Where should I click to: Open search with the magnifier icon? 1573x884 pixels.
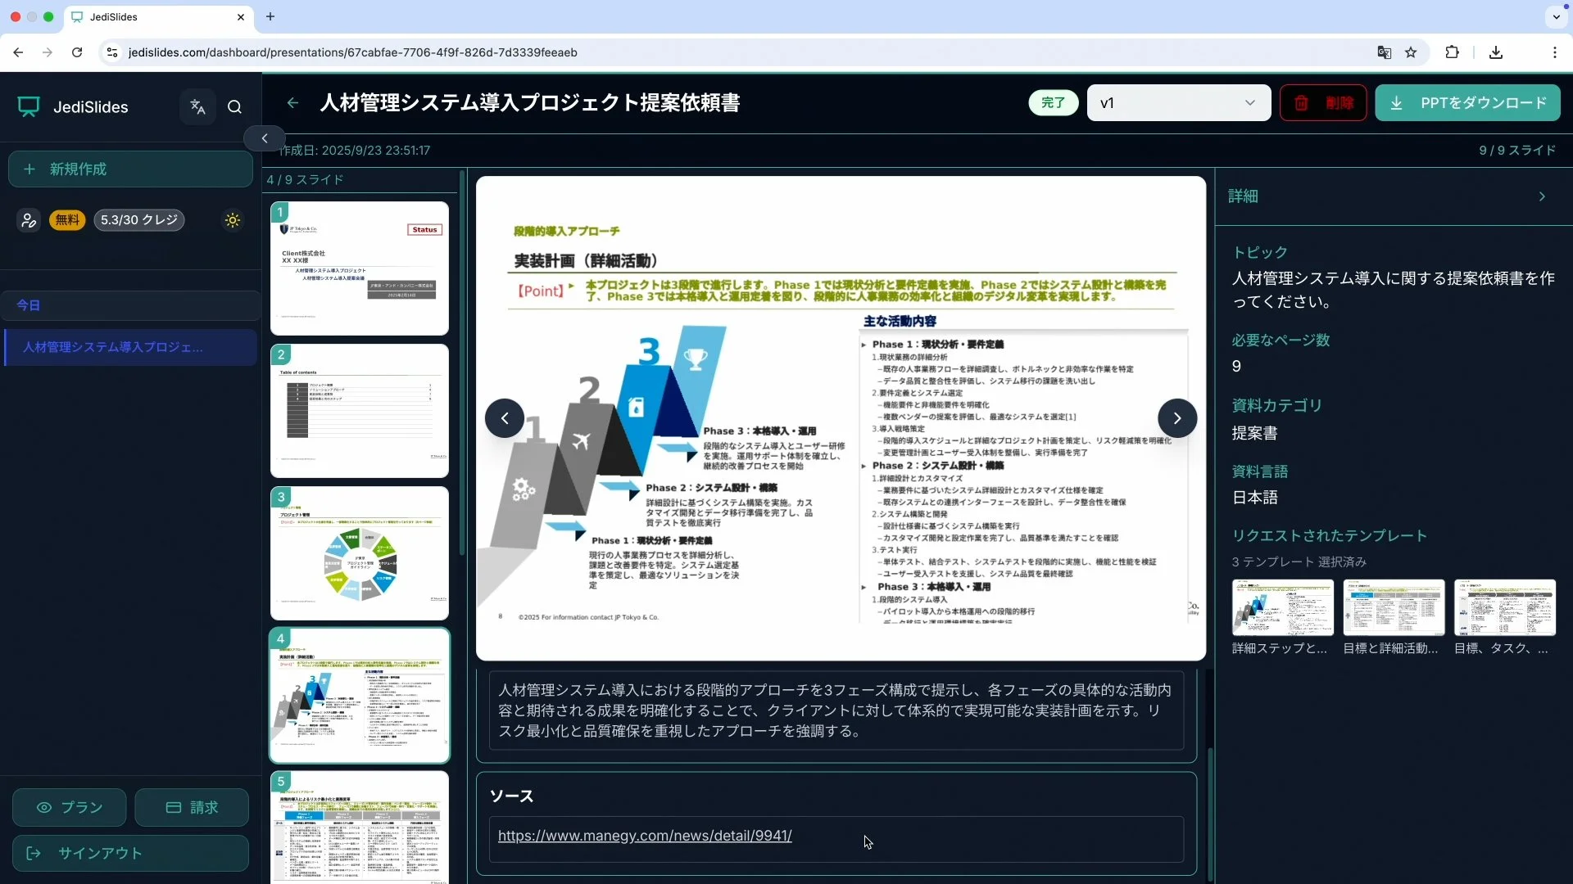coord(234,107)
